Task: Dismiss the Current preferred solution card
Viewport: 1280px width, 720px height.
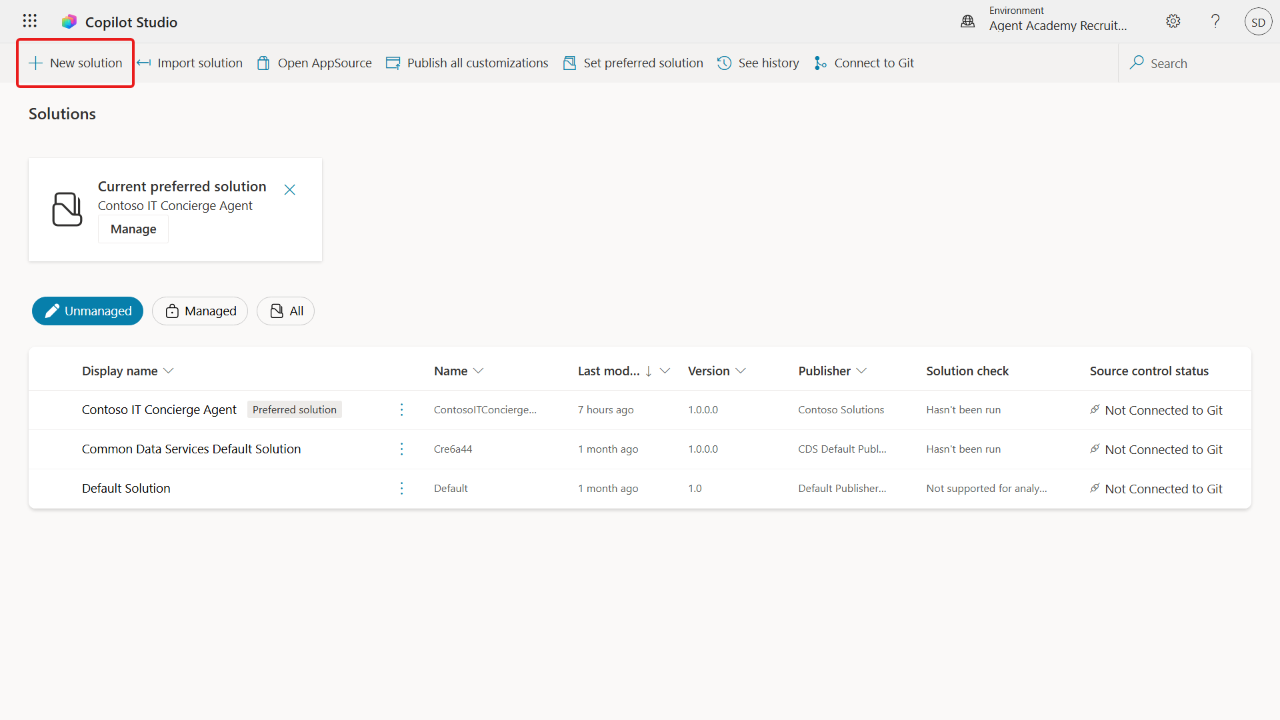Action: point(289,190)
